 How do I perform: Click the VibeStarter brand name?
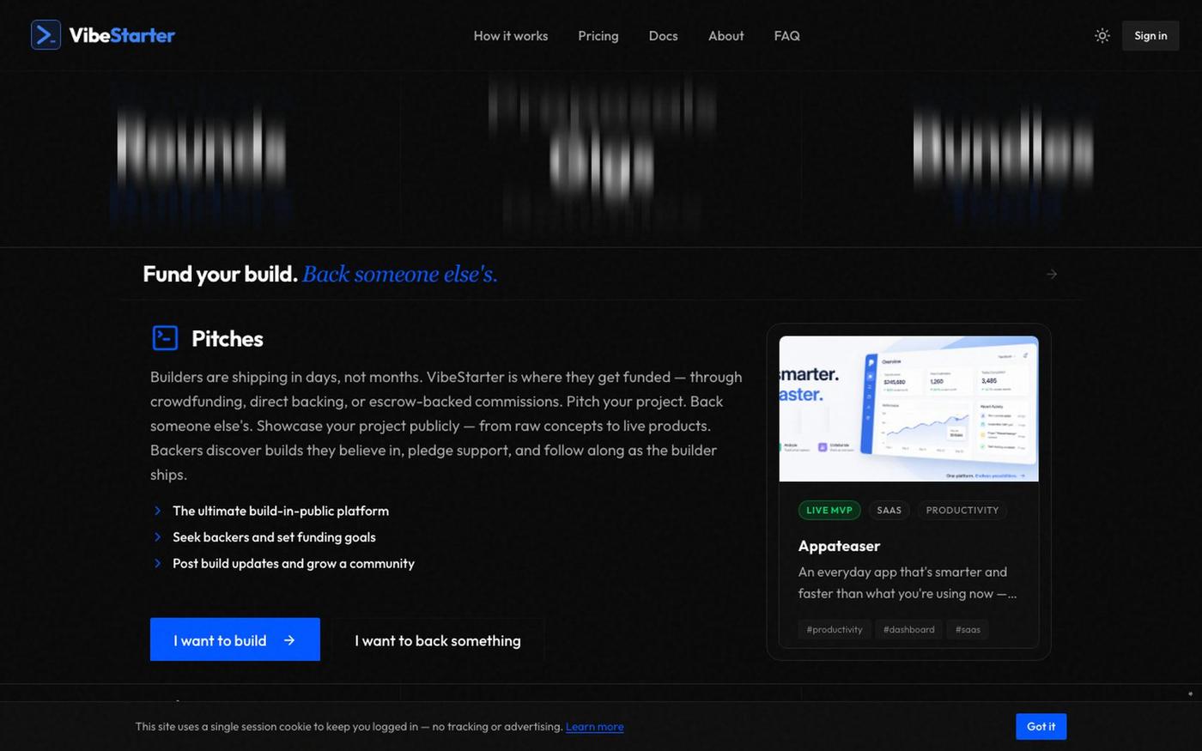pyautogui.click(x=122, y=35)
